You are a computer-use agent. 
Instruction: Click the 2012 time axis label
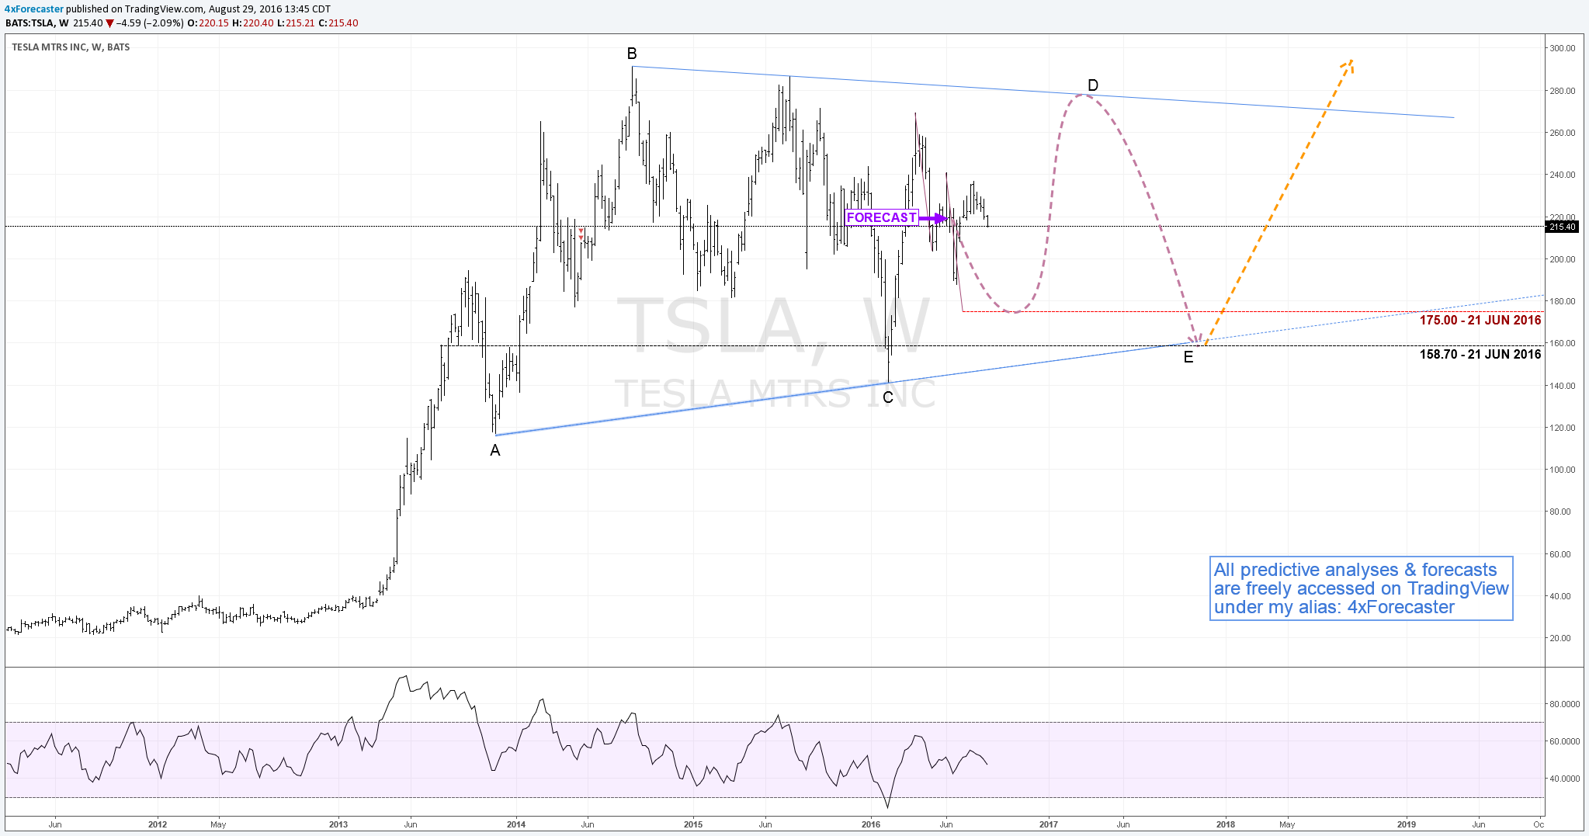(x=158, y=824)
